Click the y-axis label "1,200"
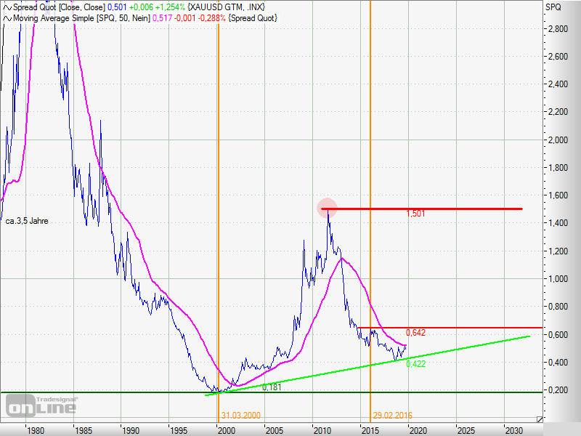This screenshot has width=581, height=436. click(x=558, y=251)
